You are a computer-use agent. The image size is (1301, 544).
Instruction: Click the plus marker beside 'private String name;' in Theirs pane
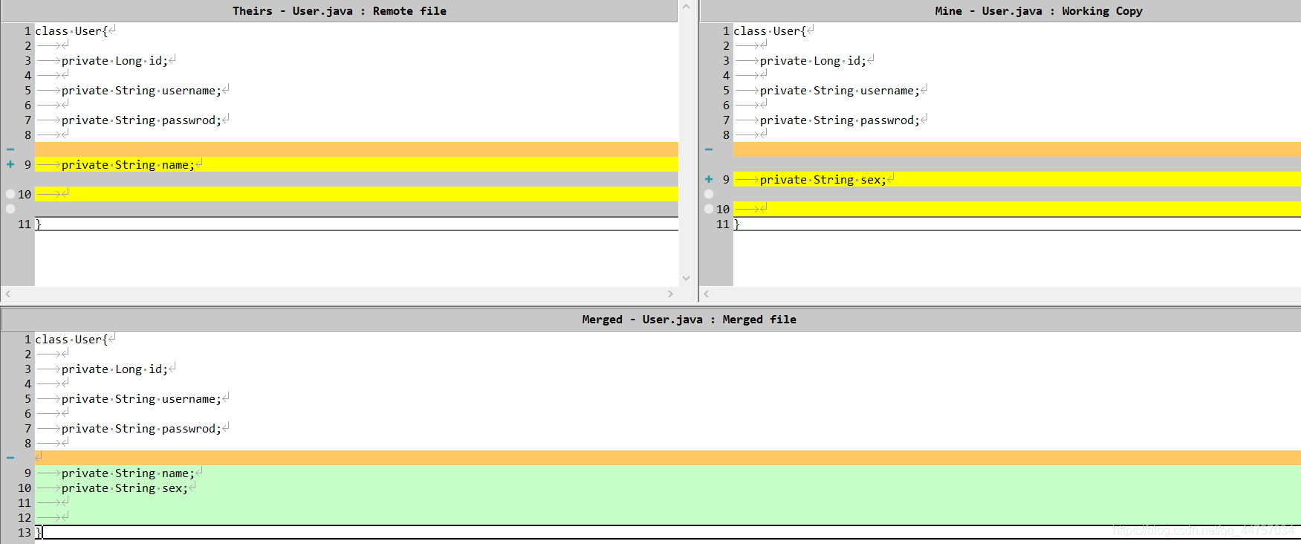(10, 164)
